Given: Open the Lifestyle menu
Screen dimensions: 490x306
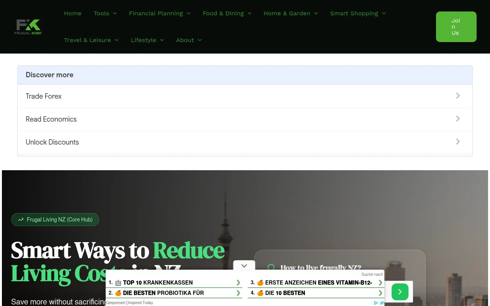Looking at the screenshot, I should [144, 40].
